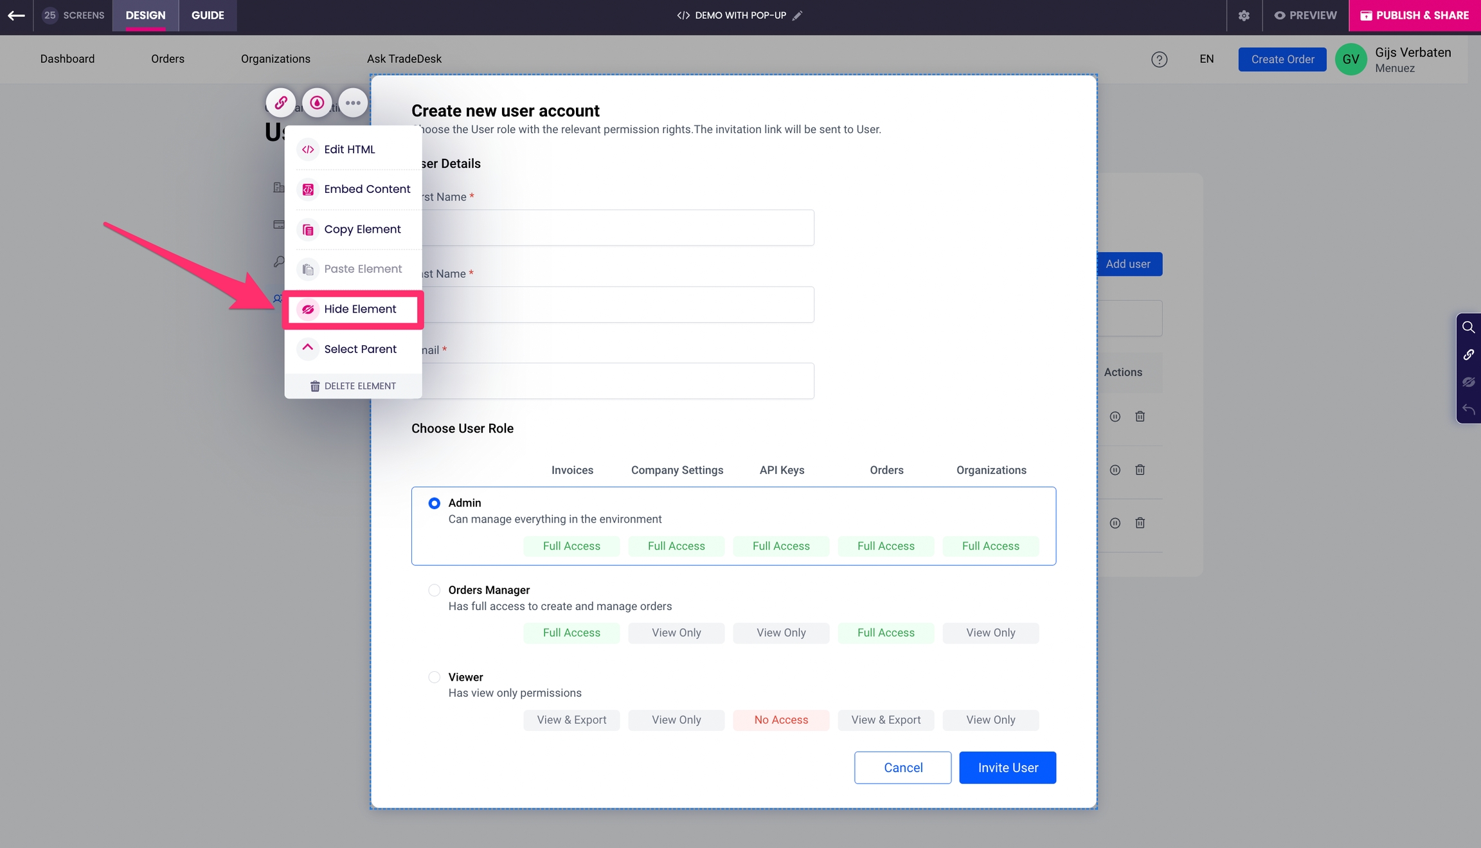1481x848 pixels.
Task: Click the help question mark icon
Action: coord(1159,59)
